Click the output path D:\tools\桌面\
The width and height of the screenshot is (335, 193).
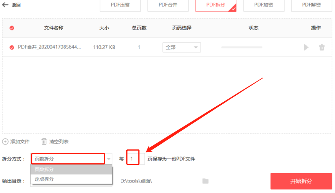[136, 181]
